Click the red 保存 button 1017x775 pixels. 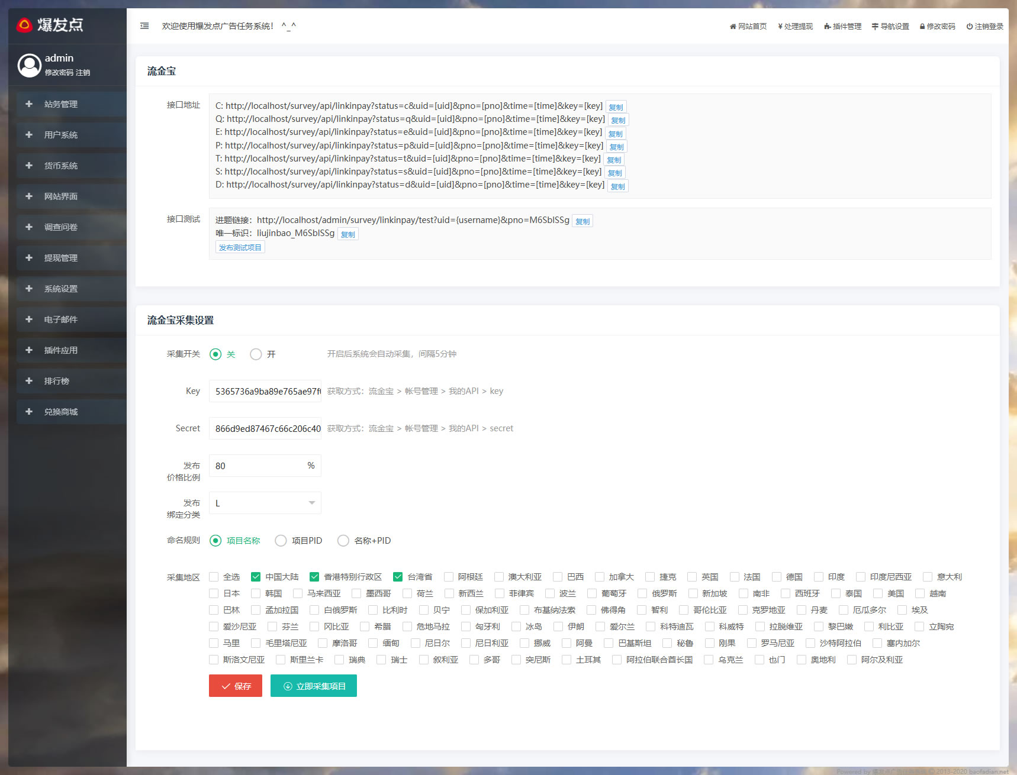pyautogui.click(x=235, y=686)
